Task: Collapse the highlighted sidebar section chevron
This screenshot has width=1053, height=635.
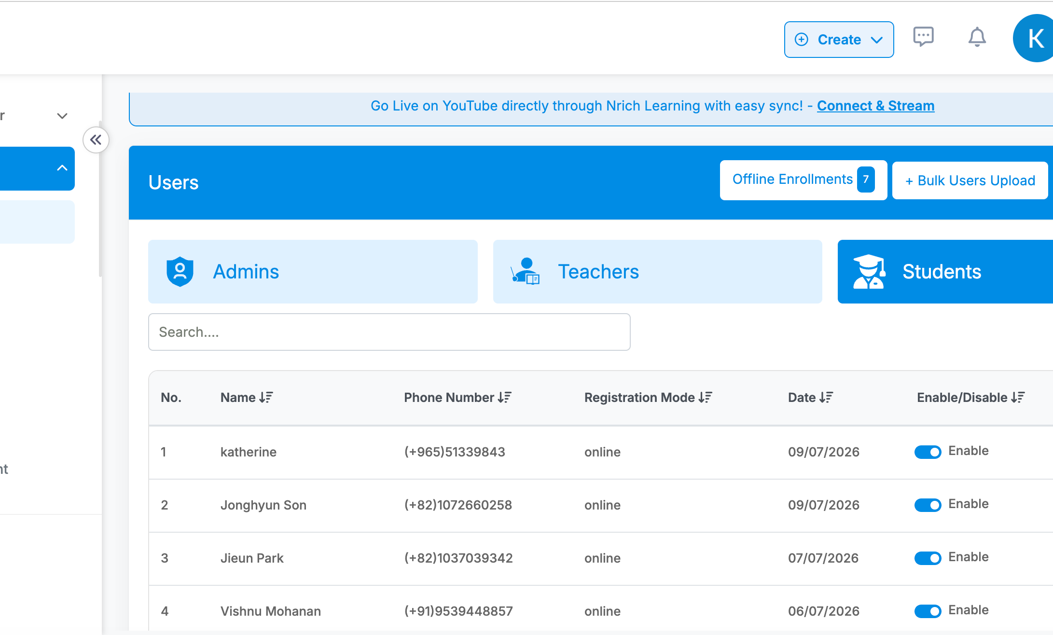Action: pyautogui.click(x=62, y=168)
